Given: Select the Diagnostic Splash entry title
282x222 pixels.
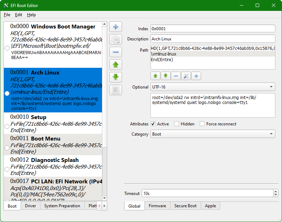Looking at the screenshot, I should [55, 160].
